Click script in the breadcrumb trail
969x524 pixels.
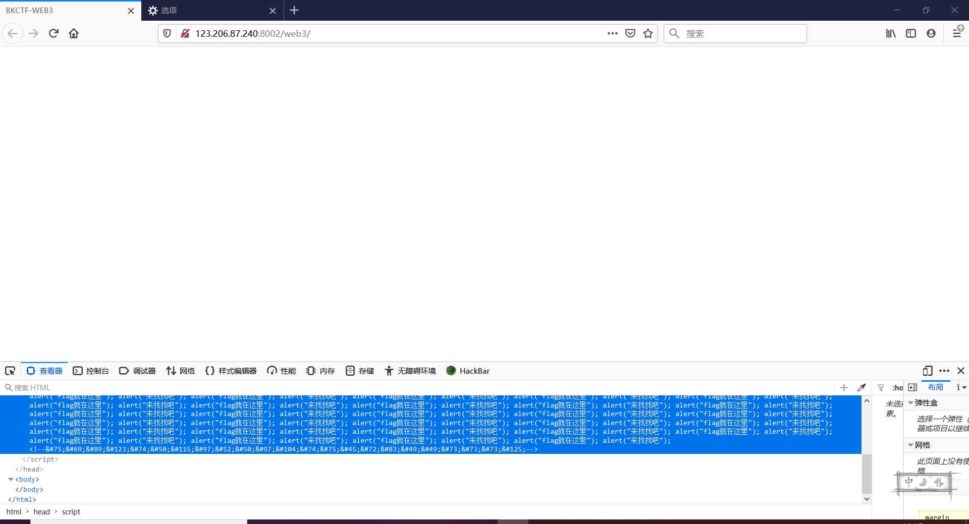(x=71, y=512)
